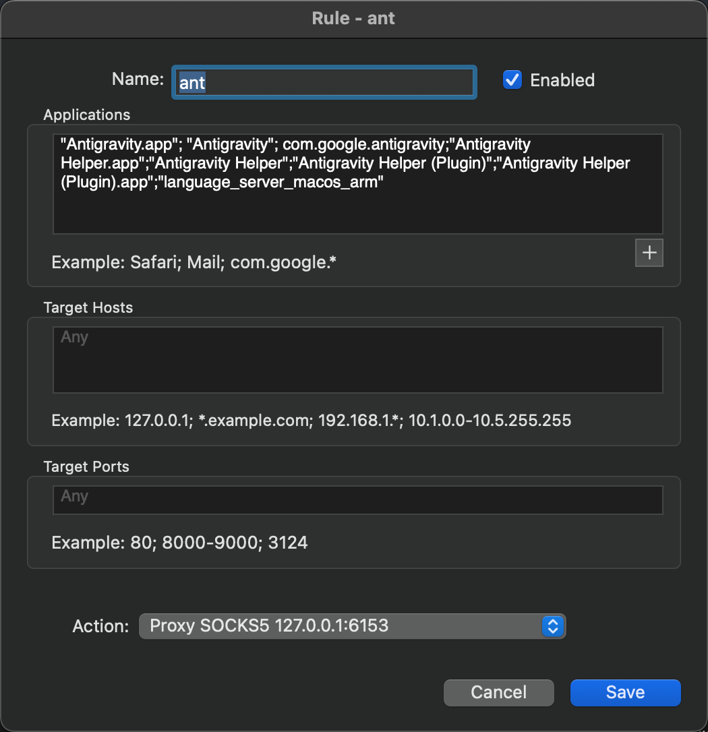
Task: Uncheck the Enabled checkbox
Action: (512, 80)
